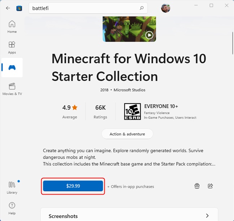The image size is (234, 221).
Task: Open the user profile picture
Action: coord(165,8)
